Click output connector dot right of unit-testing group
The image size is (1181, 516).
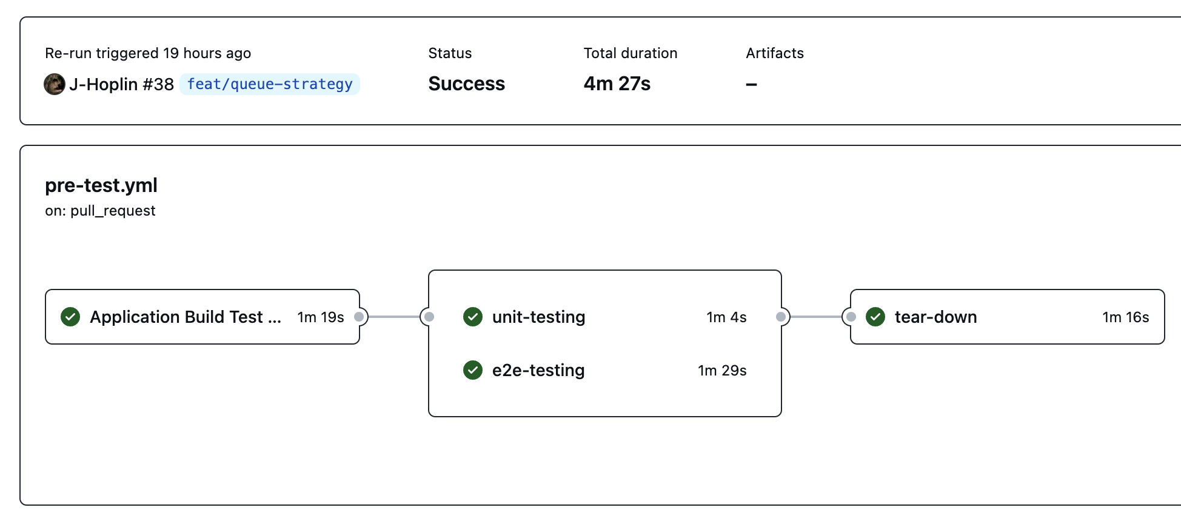[781, 317]
